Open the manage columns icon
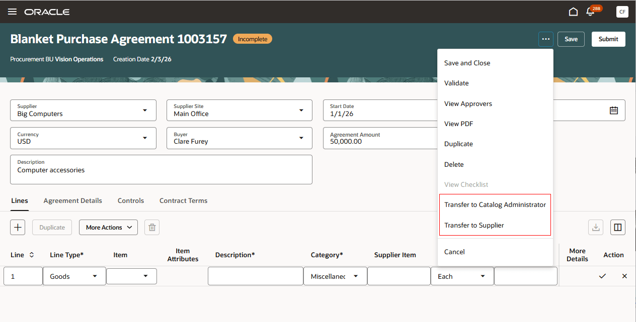636x322 pixels. [x=618, y=227]
